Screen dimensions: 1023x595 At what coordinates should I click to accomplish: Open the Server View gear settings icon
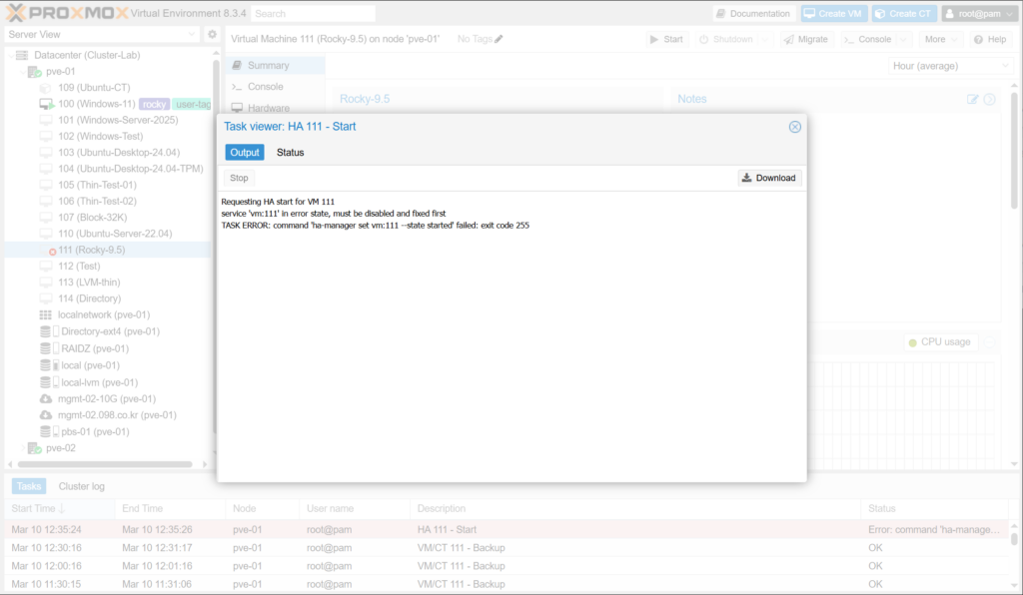[212, 34]
